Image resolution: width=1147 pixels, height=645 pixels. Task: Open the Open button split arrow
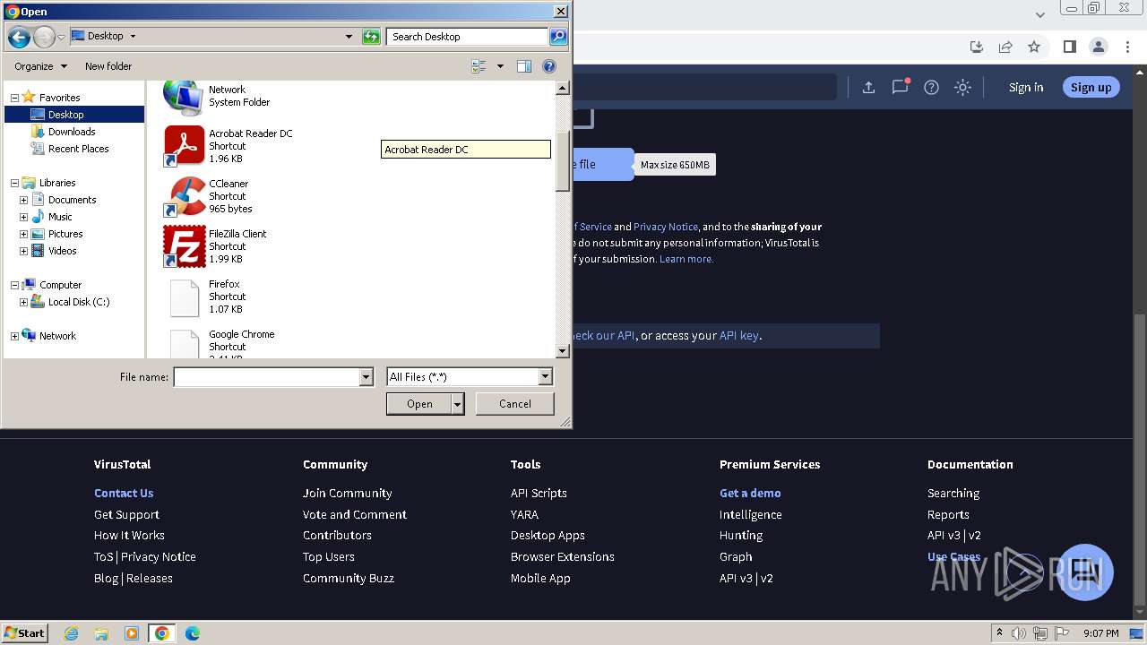[458, 404]
